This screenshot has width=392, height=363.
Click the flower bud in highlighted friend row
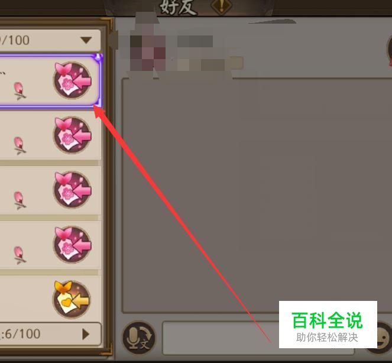coord(20,91)
